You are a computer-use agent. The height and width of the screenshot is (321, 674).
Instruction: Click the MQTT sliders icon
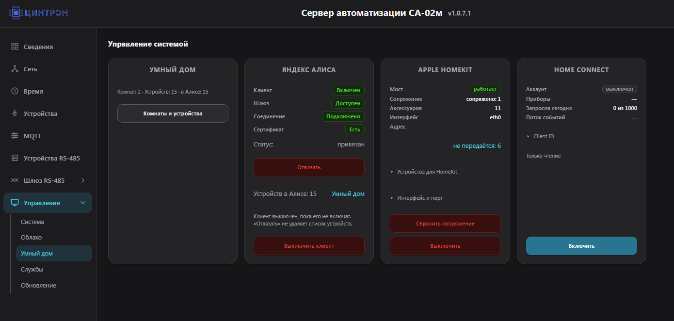(x=15, y=136)
